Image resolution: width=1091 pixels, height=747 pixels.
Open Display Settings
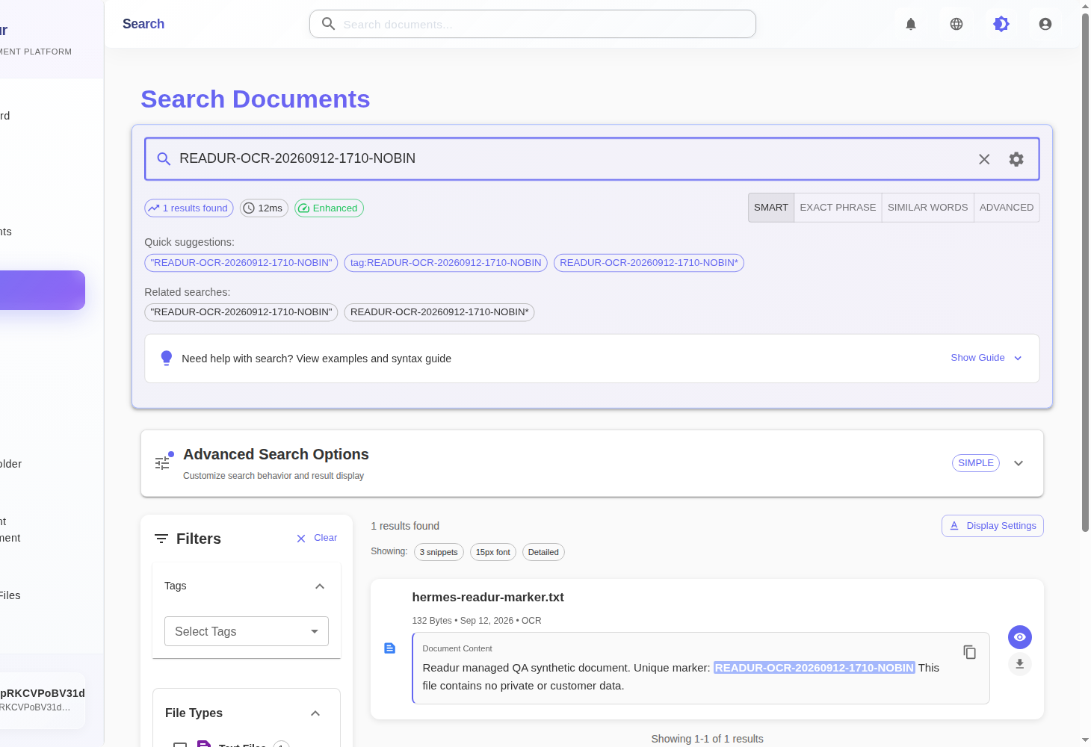tap(992, 526)
